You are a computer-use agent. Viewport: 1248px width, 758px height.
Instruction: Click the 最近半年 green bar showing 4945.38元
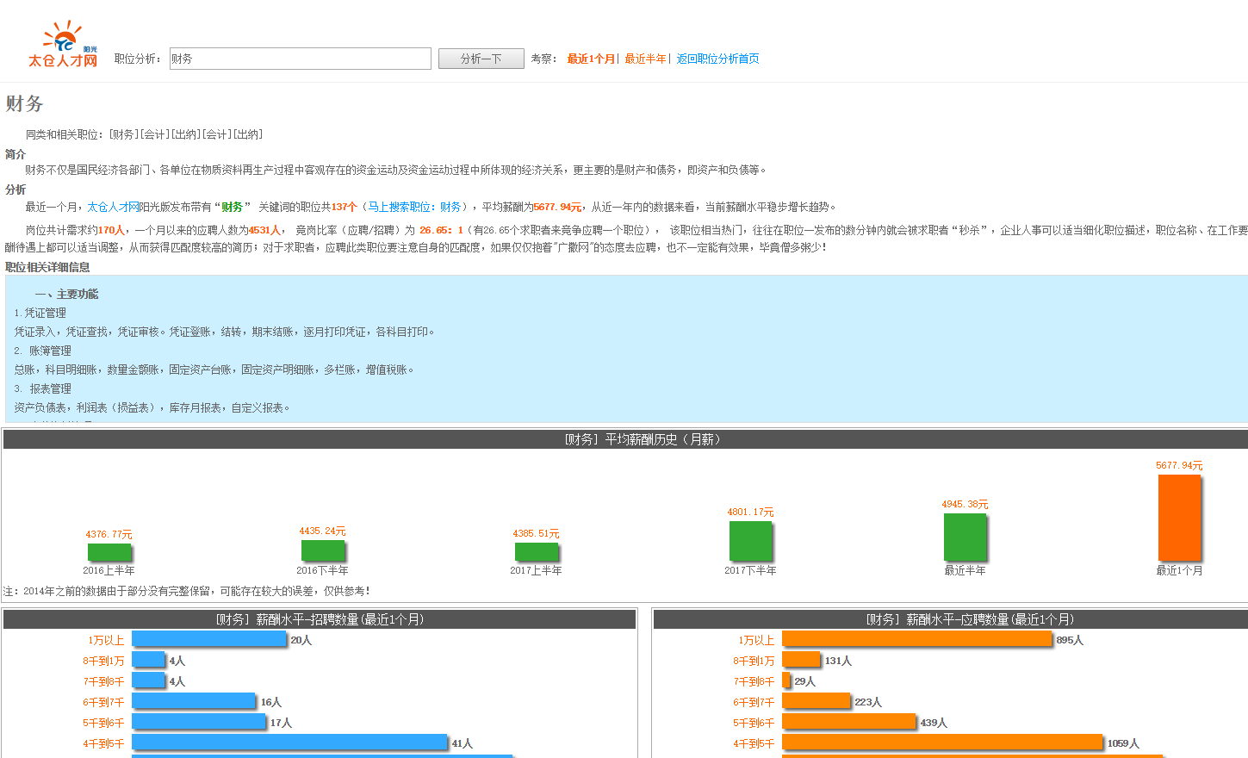tap(965, 538)
